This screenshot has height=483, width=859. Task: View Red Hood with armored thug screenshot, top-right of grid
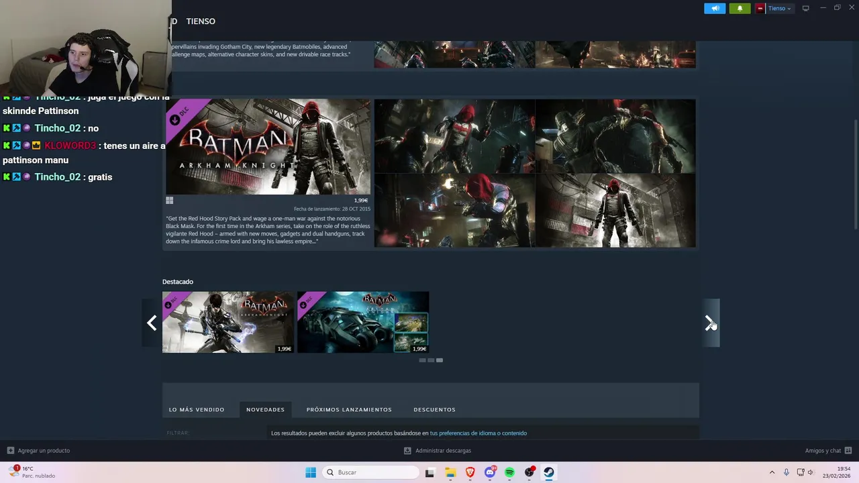tap(615, 136)
